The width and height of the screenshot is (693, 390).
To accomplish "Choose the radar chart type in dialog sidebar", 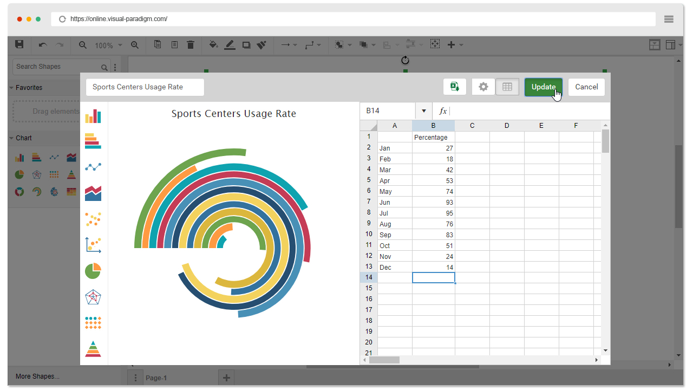I will pyautogui.click(x=93, y=297).
